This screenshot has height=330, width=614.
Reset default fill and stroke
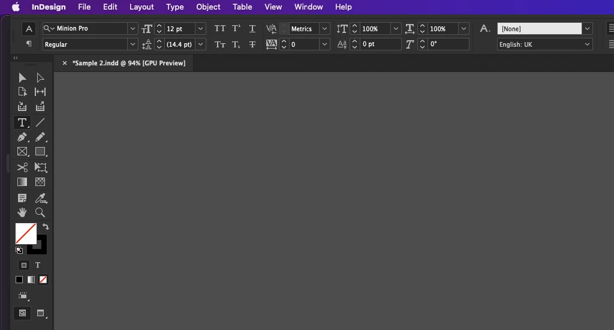pyautogui.click(x=19, y=250)
